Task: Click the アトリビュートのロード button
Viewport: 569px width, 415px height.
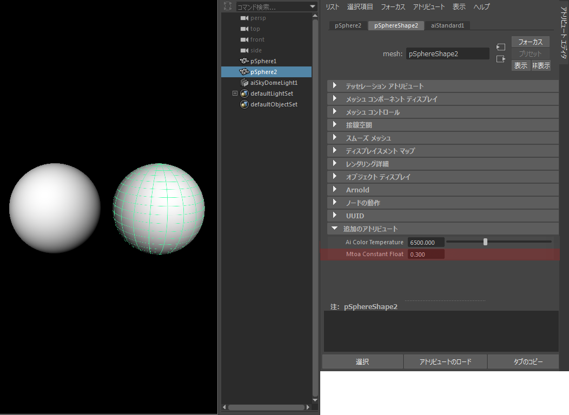Action: pyautogui.click(x=445, y=362)
